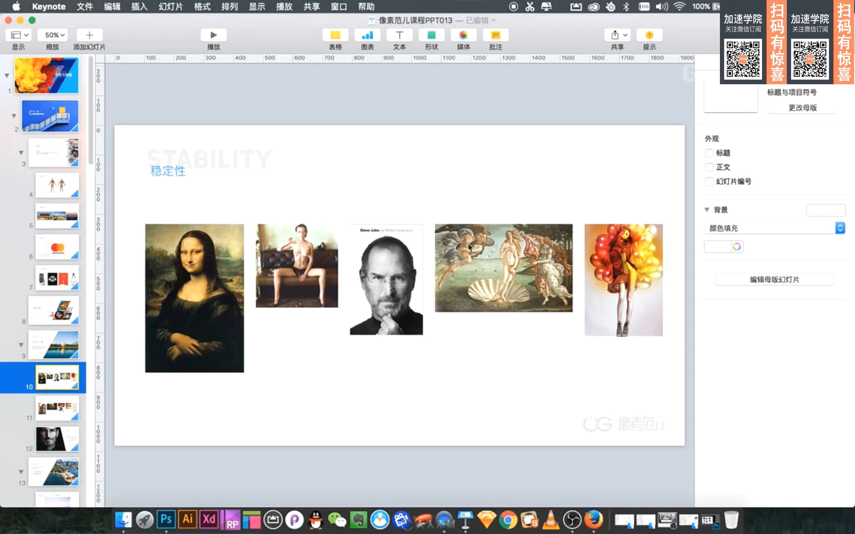Viewport: 855px width, 534px height.
Task: Select slide 4 thumbnail in navigator
Action: click(57, 185)
